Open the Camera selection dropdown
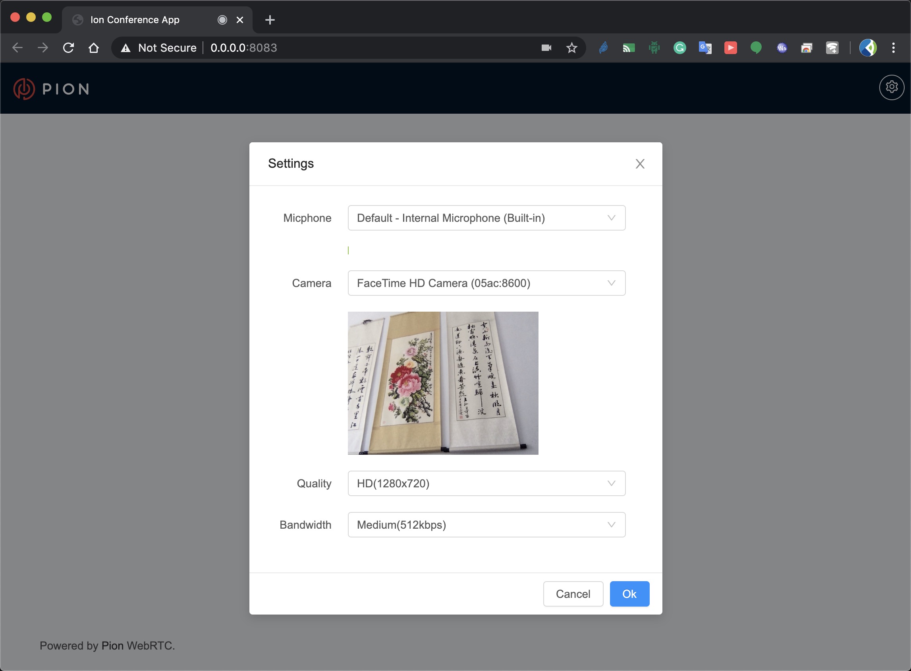 click(486, 283)
